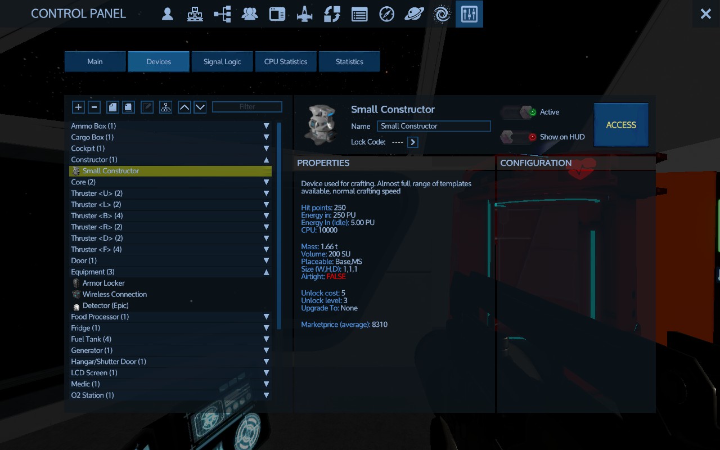
Task: Click the device Name text field
Action: click(x=434, y=126)
